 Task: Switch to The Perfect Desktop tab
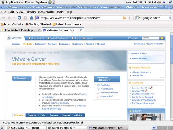point(20,30)
